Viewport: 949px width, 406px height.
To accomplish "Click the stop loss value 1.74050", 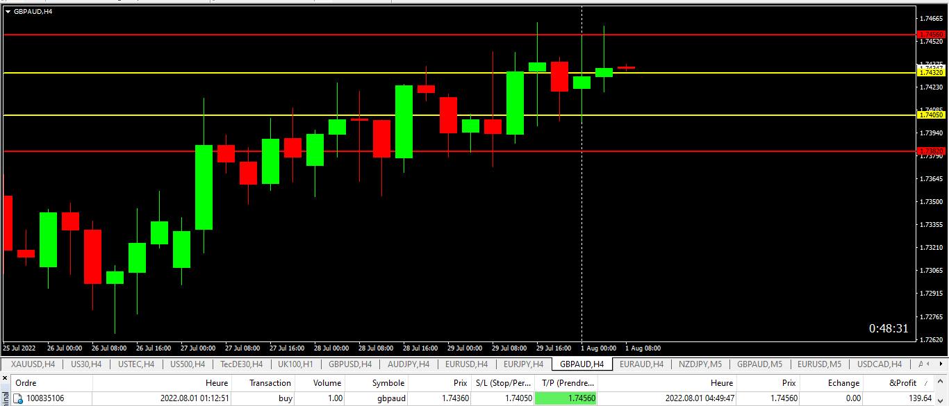I will click(x=519, y=398).
